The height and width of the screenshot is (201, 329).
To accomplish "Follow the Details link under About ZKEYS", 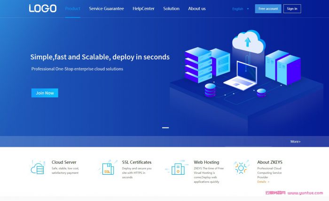I will (x=262, y=182).
